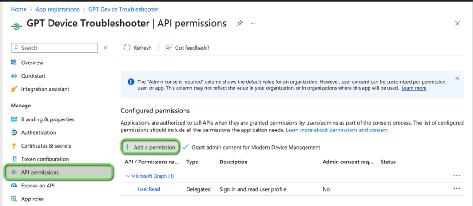This screenshot has width=473, height=206.
Task: Open more options for User.Read row
Action: click(457, 189)
